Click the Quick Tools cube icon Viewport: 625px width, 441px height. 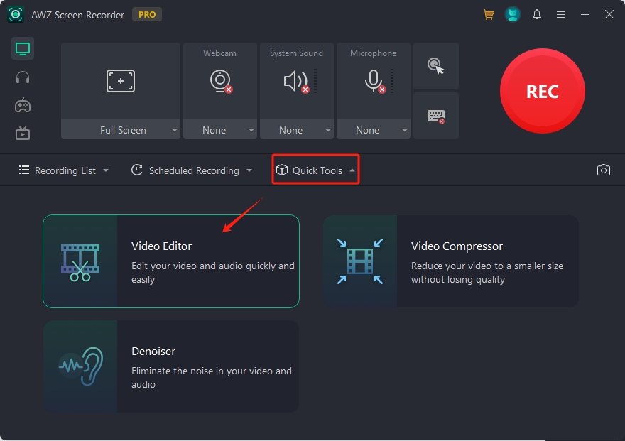[x=282, y=170]
